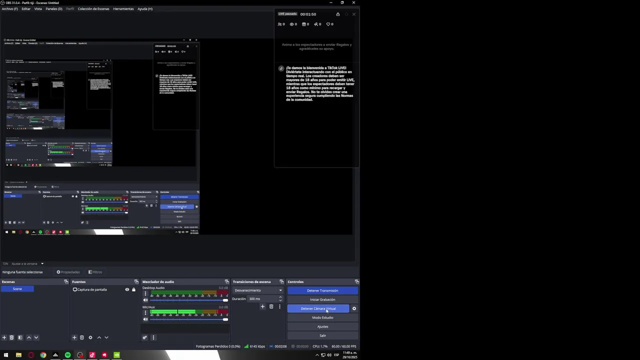Click the lock icon in the TikTok LIVE panel
The width and height of the screenshot is (640, 360).
337,14
